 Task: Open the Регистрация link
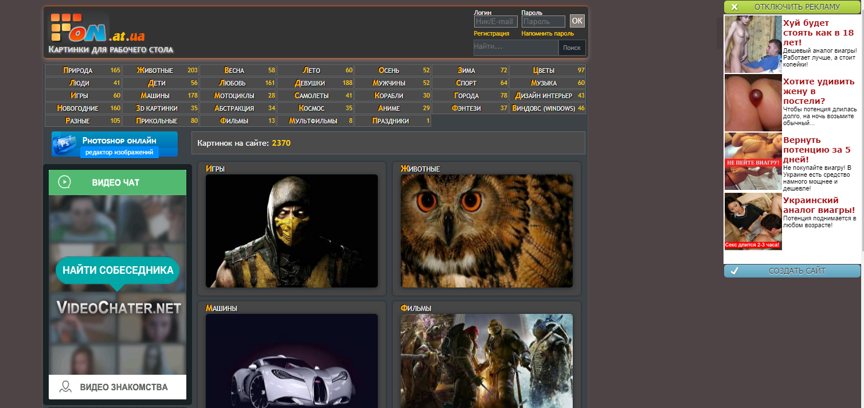491,33
